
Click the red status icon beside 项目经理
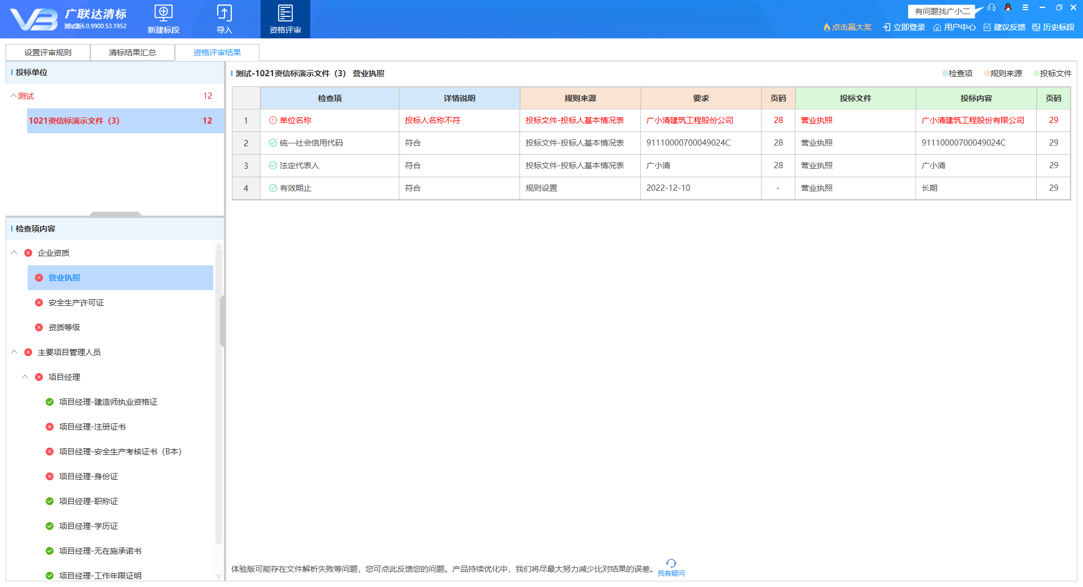(x=39, y=377)
